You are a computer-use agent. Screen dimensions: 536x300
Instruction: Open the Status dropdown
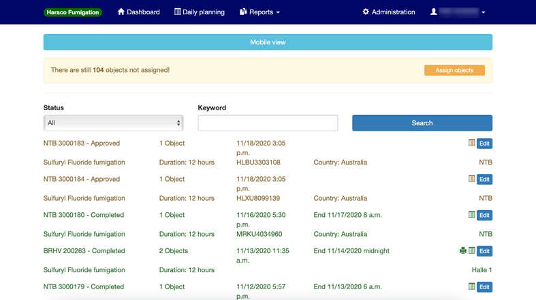(x=113, y=123)
